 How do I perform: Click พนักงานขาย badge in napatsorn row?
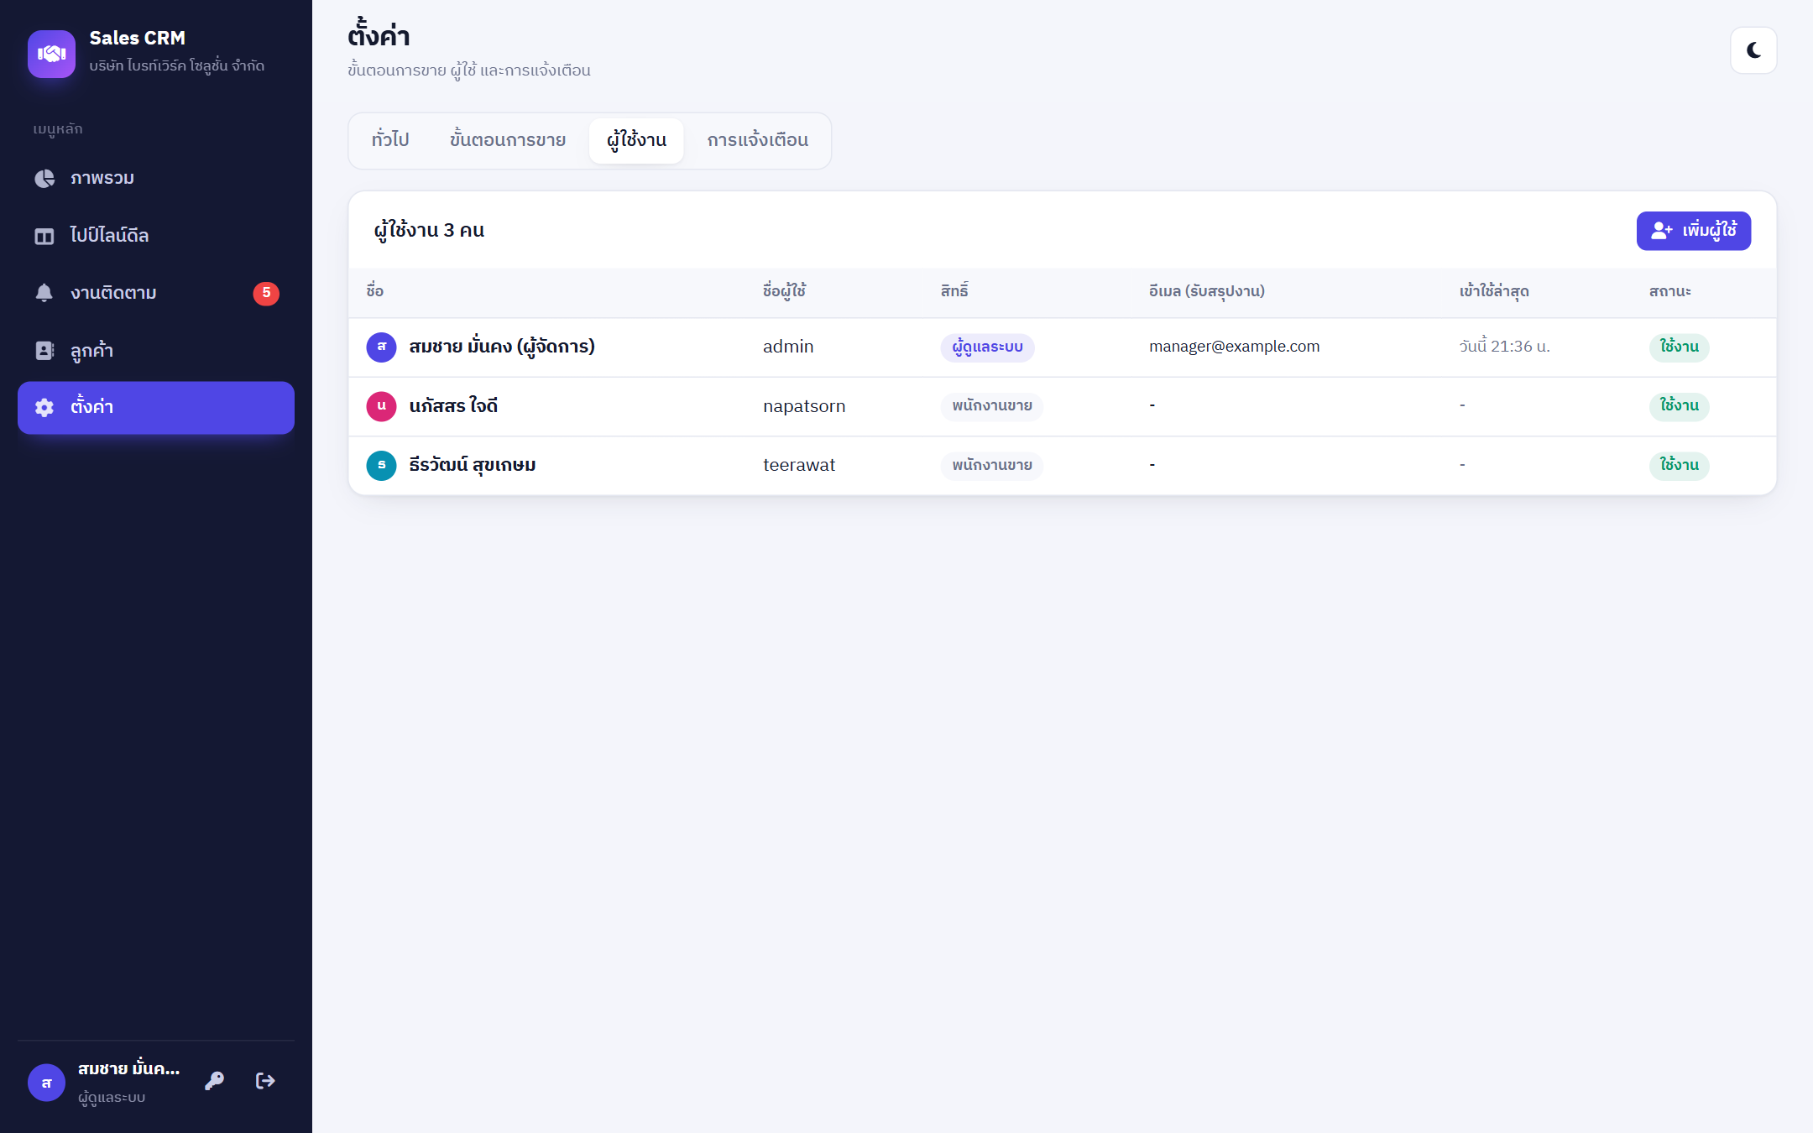(x=992, y=406)
